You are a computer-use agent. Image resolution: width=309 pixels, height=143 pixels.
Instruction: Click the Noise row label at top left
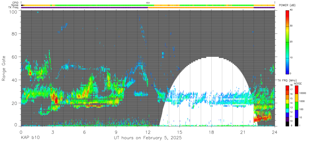15,5
